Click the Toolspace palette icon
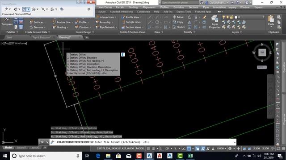286x160 pixels. click(7, 22)
